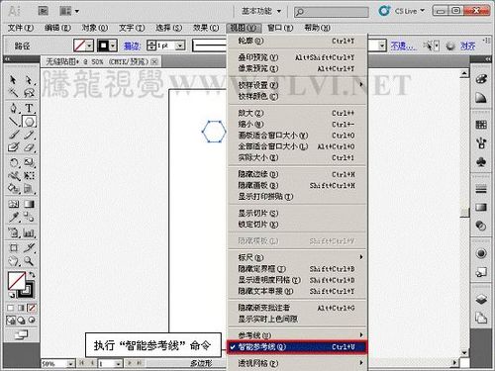Open the Effect menu
The width and height of the screenshot is (495, 371).
[206, 28]
